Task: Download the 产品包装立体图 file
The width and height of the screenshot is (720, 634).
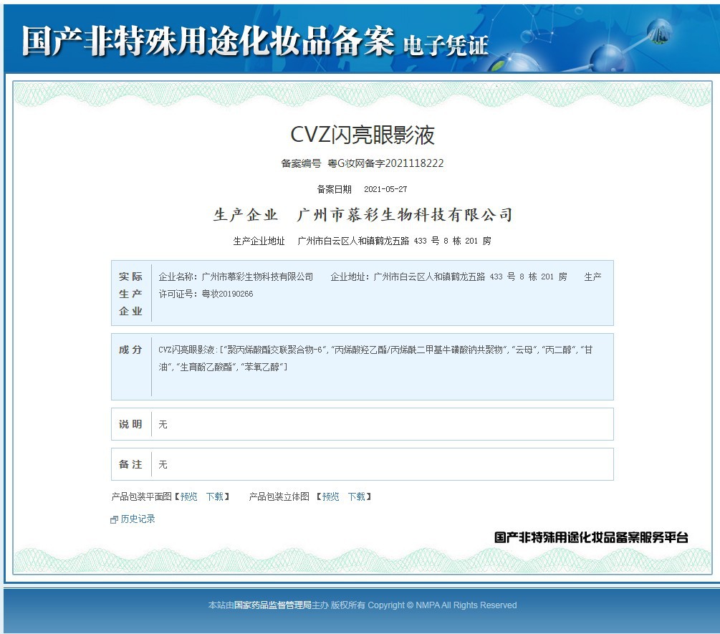Action: [x=356, y=496]
